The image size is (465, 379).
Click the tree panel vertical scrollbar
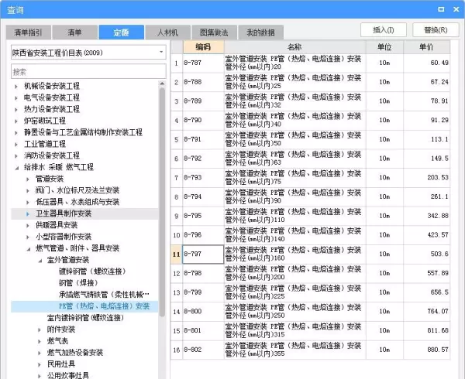tap(162, 201)
